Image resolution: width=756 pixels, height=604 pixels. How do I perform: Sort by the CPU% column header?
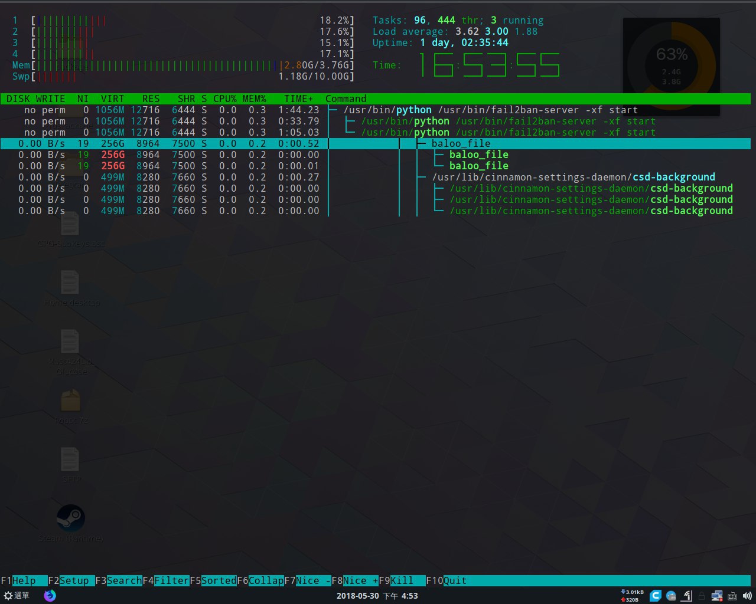point(225,99)
